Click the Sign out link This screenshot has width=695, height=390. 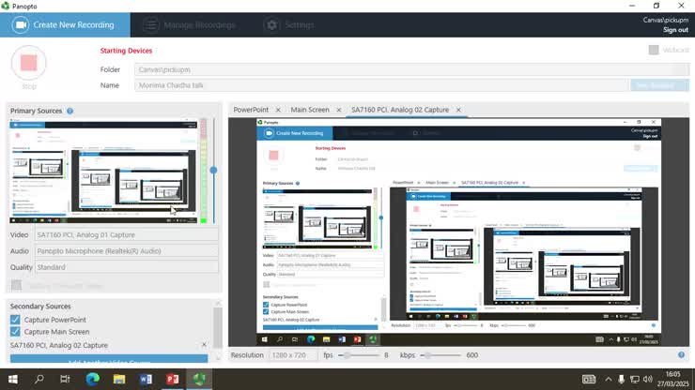(x=672, y=30)
